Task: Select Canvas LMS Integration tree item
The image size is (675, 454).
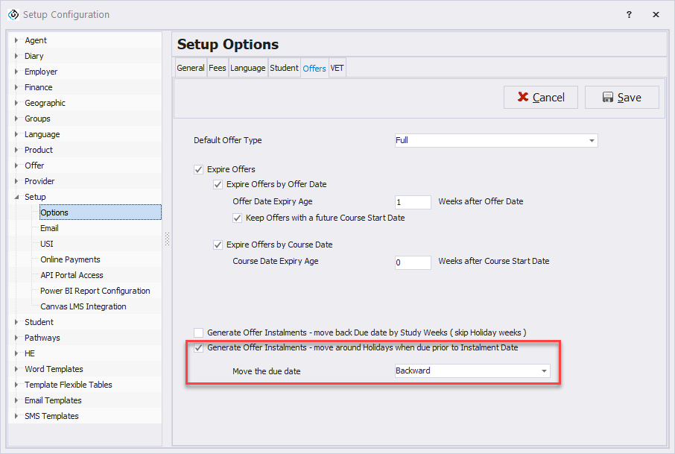Action: pyautogui.click(x=83, y=306)
